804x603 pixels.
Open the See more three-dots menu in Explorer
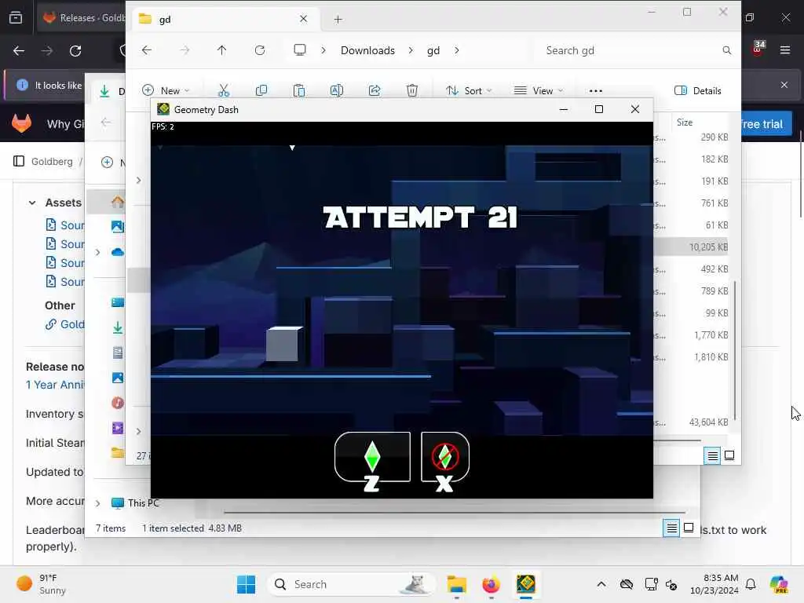596,91
